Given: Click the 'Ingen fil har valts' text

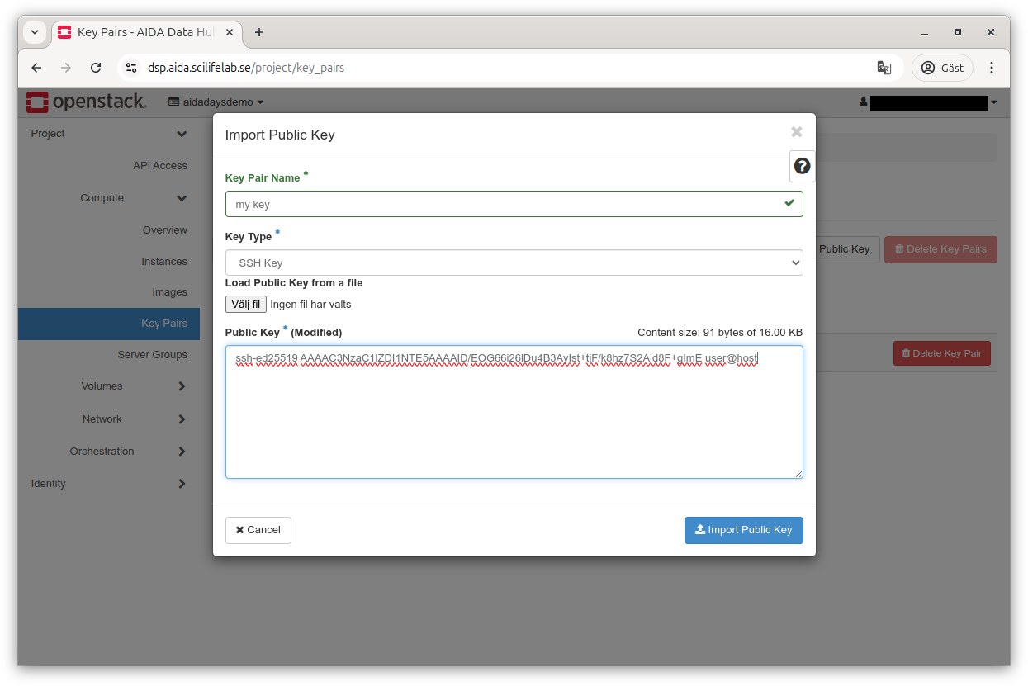Looking at the screenshot, I should (310, 305).
